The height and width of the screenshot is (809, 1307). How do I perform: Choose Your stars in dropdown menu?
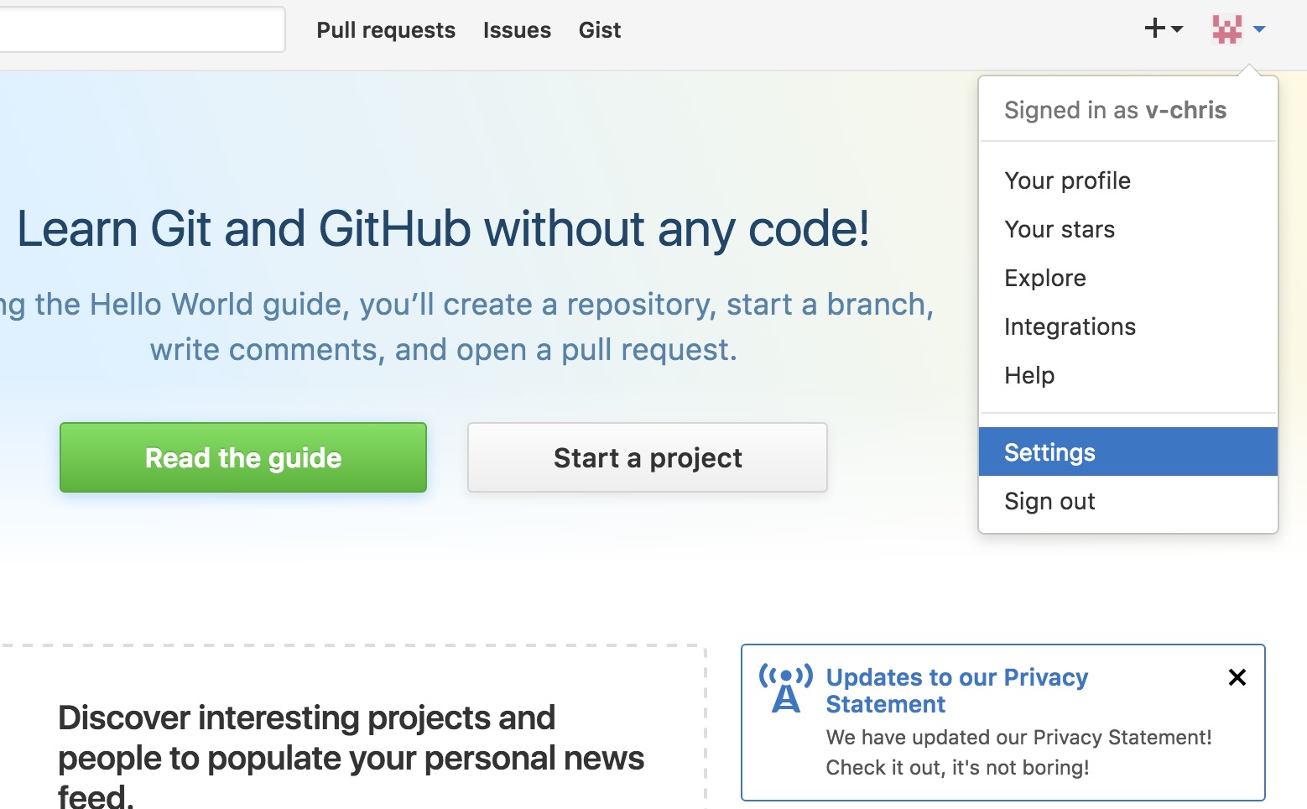pyautogui.click(x=1127, y=229)
